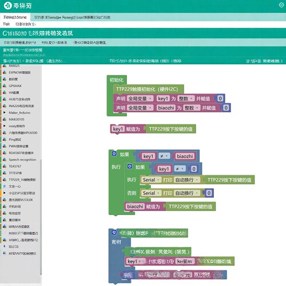
Task: Click the icon beside TFTESP in the sidebar
Action: pos(5,173)
